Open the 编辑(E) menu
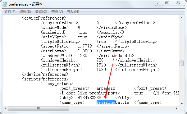187x114 pixels. pos(25,12)
